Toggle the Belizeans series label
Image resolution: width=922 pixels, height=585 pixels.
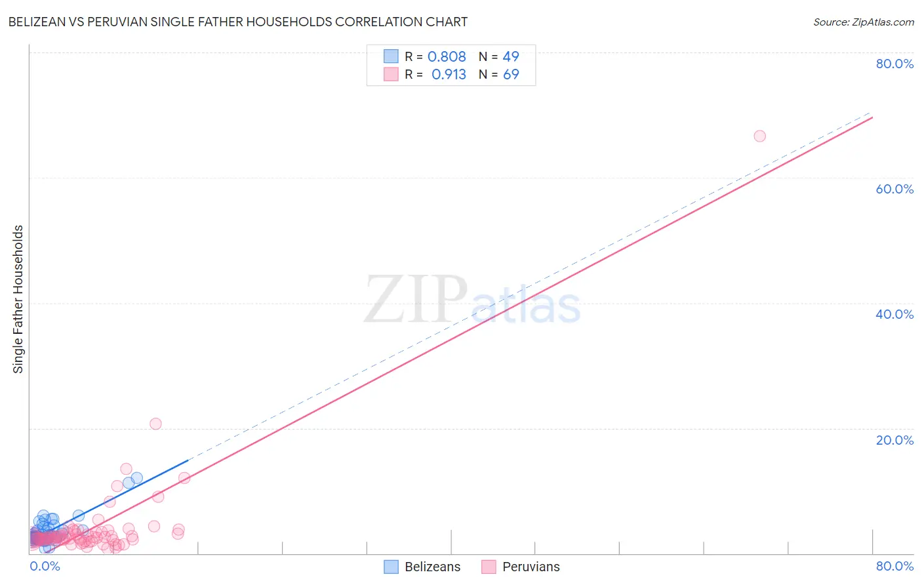pos(432,567)
